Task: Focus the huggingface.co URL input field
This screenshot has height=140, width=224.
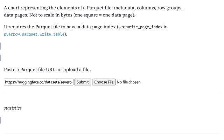Action: [x=38, y=82]
